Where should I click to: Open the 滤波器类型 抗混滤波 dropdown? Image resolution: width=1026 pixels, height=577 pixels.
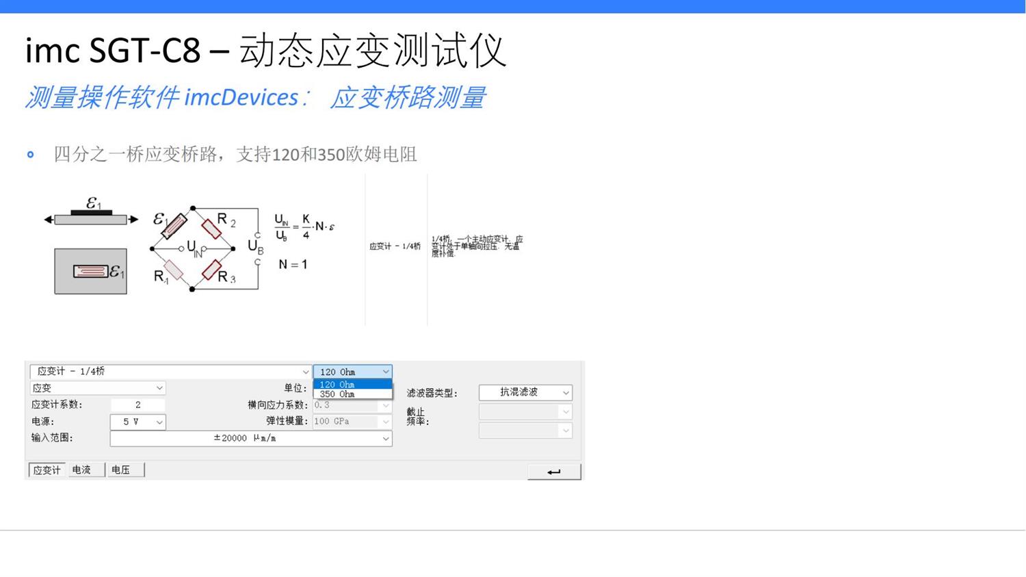click(525, 392)
